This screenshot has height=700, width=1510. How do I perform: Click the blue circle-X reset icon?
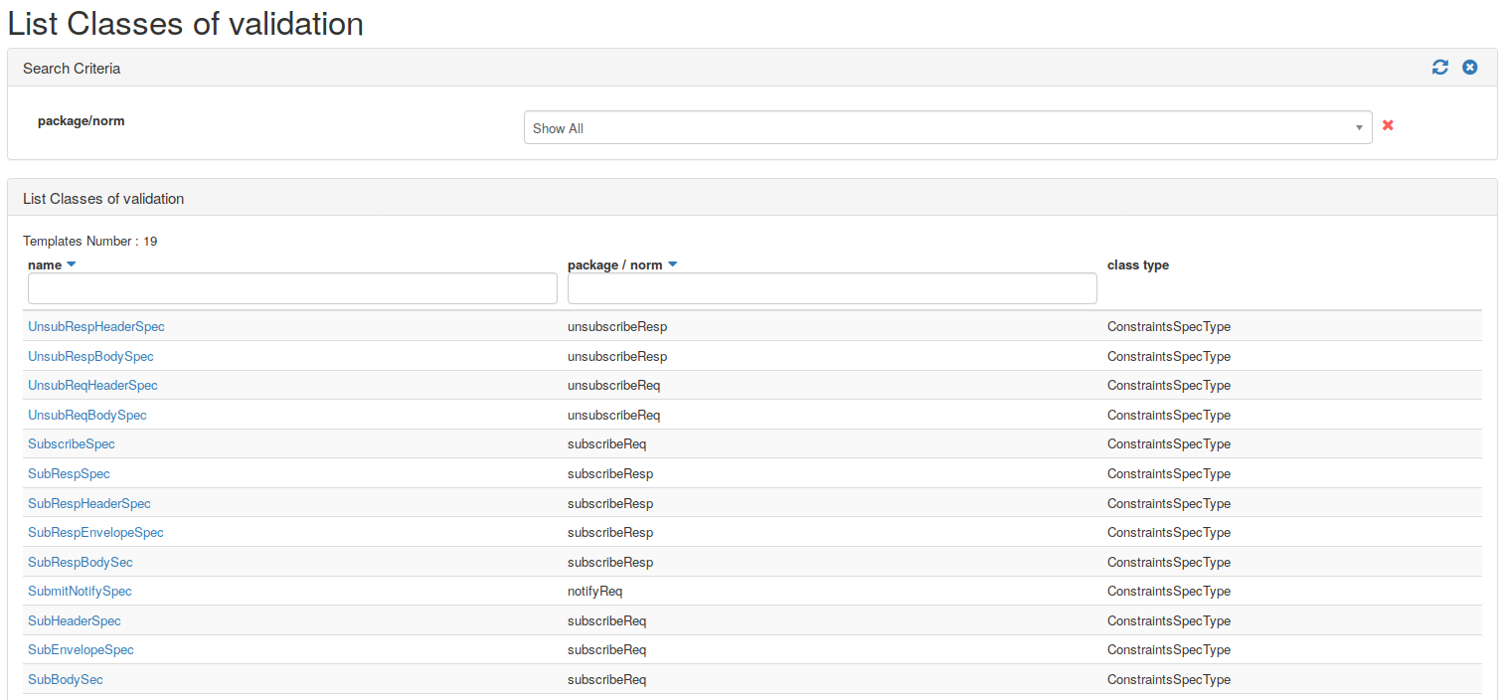1469,68
